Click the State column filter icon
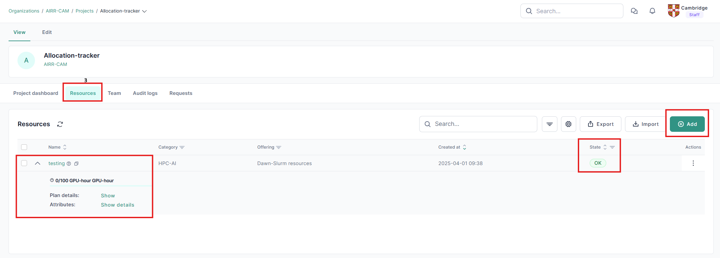The width and height of the screenshot is (720, 258). coord(612,147)
